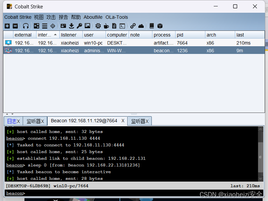Image resolution: width=268 pixels, height=201 pixels.
Task: Click the artifact process cell
Action: (x=163, y=43)
